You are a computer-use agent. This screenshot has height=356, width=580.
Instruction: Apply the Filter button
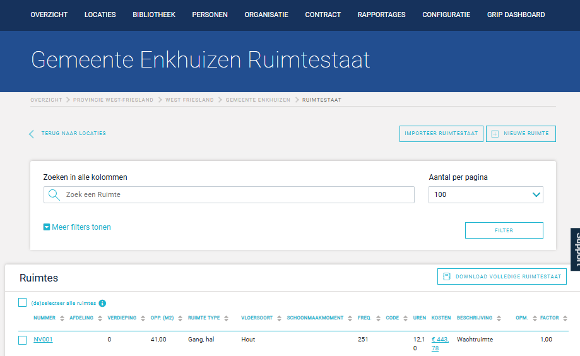[504, 230]
